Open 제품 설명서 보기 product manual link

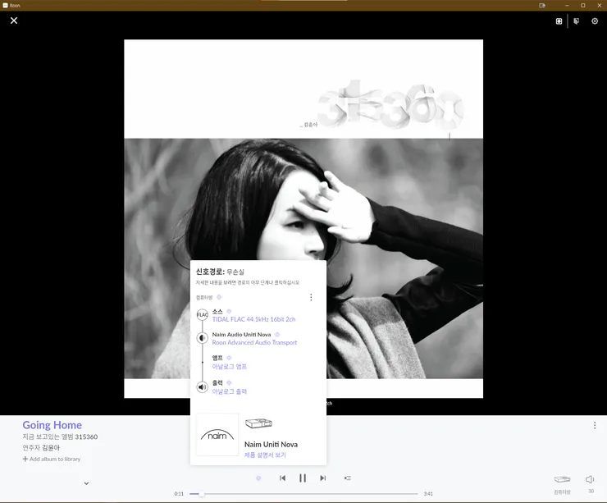pos(265,455)
